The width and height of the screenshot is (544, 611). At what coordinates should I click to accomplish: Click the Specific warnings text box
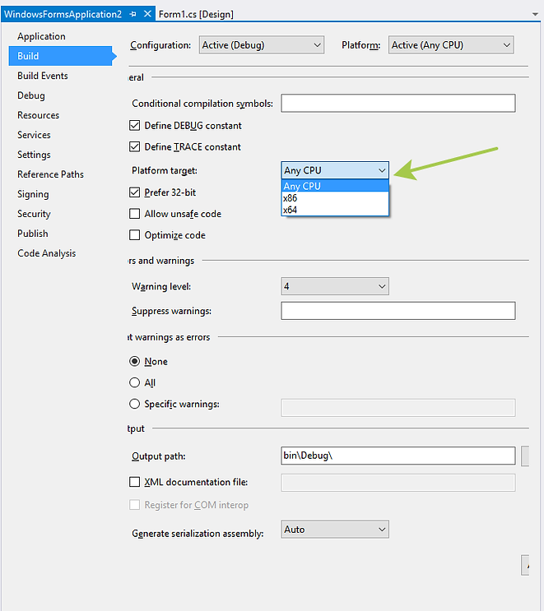pyautogui.click(x=398, y=408)
